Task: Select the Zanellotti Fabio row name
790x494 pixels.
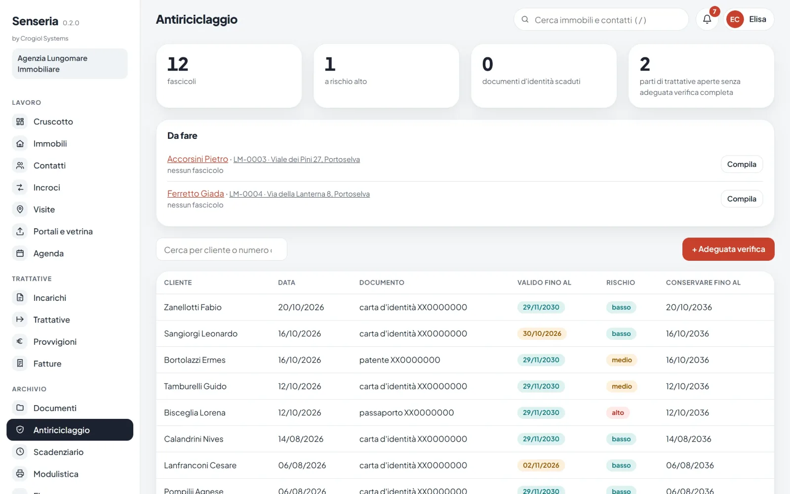Action: point(193,307)
